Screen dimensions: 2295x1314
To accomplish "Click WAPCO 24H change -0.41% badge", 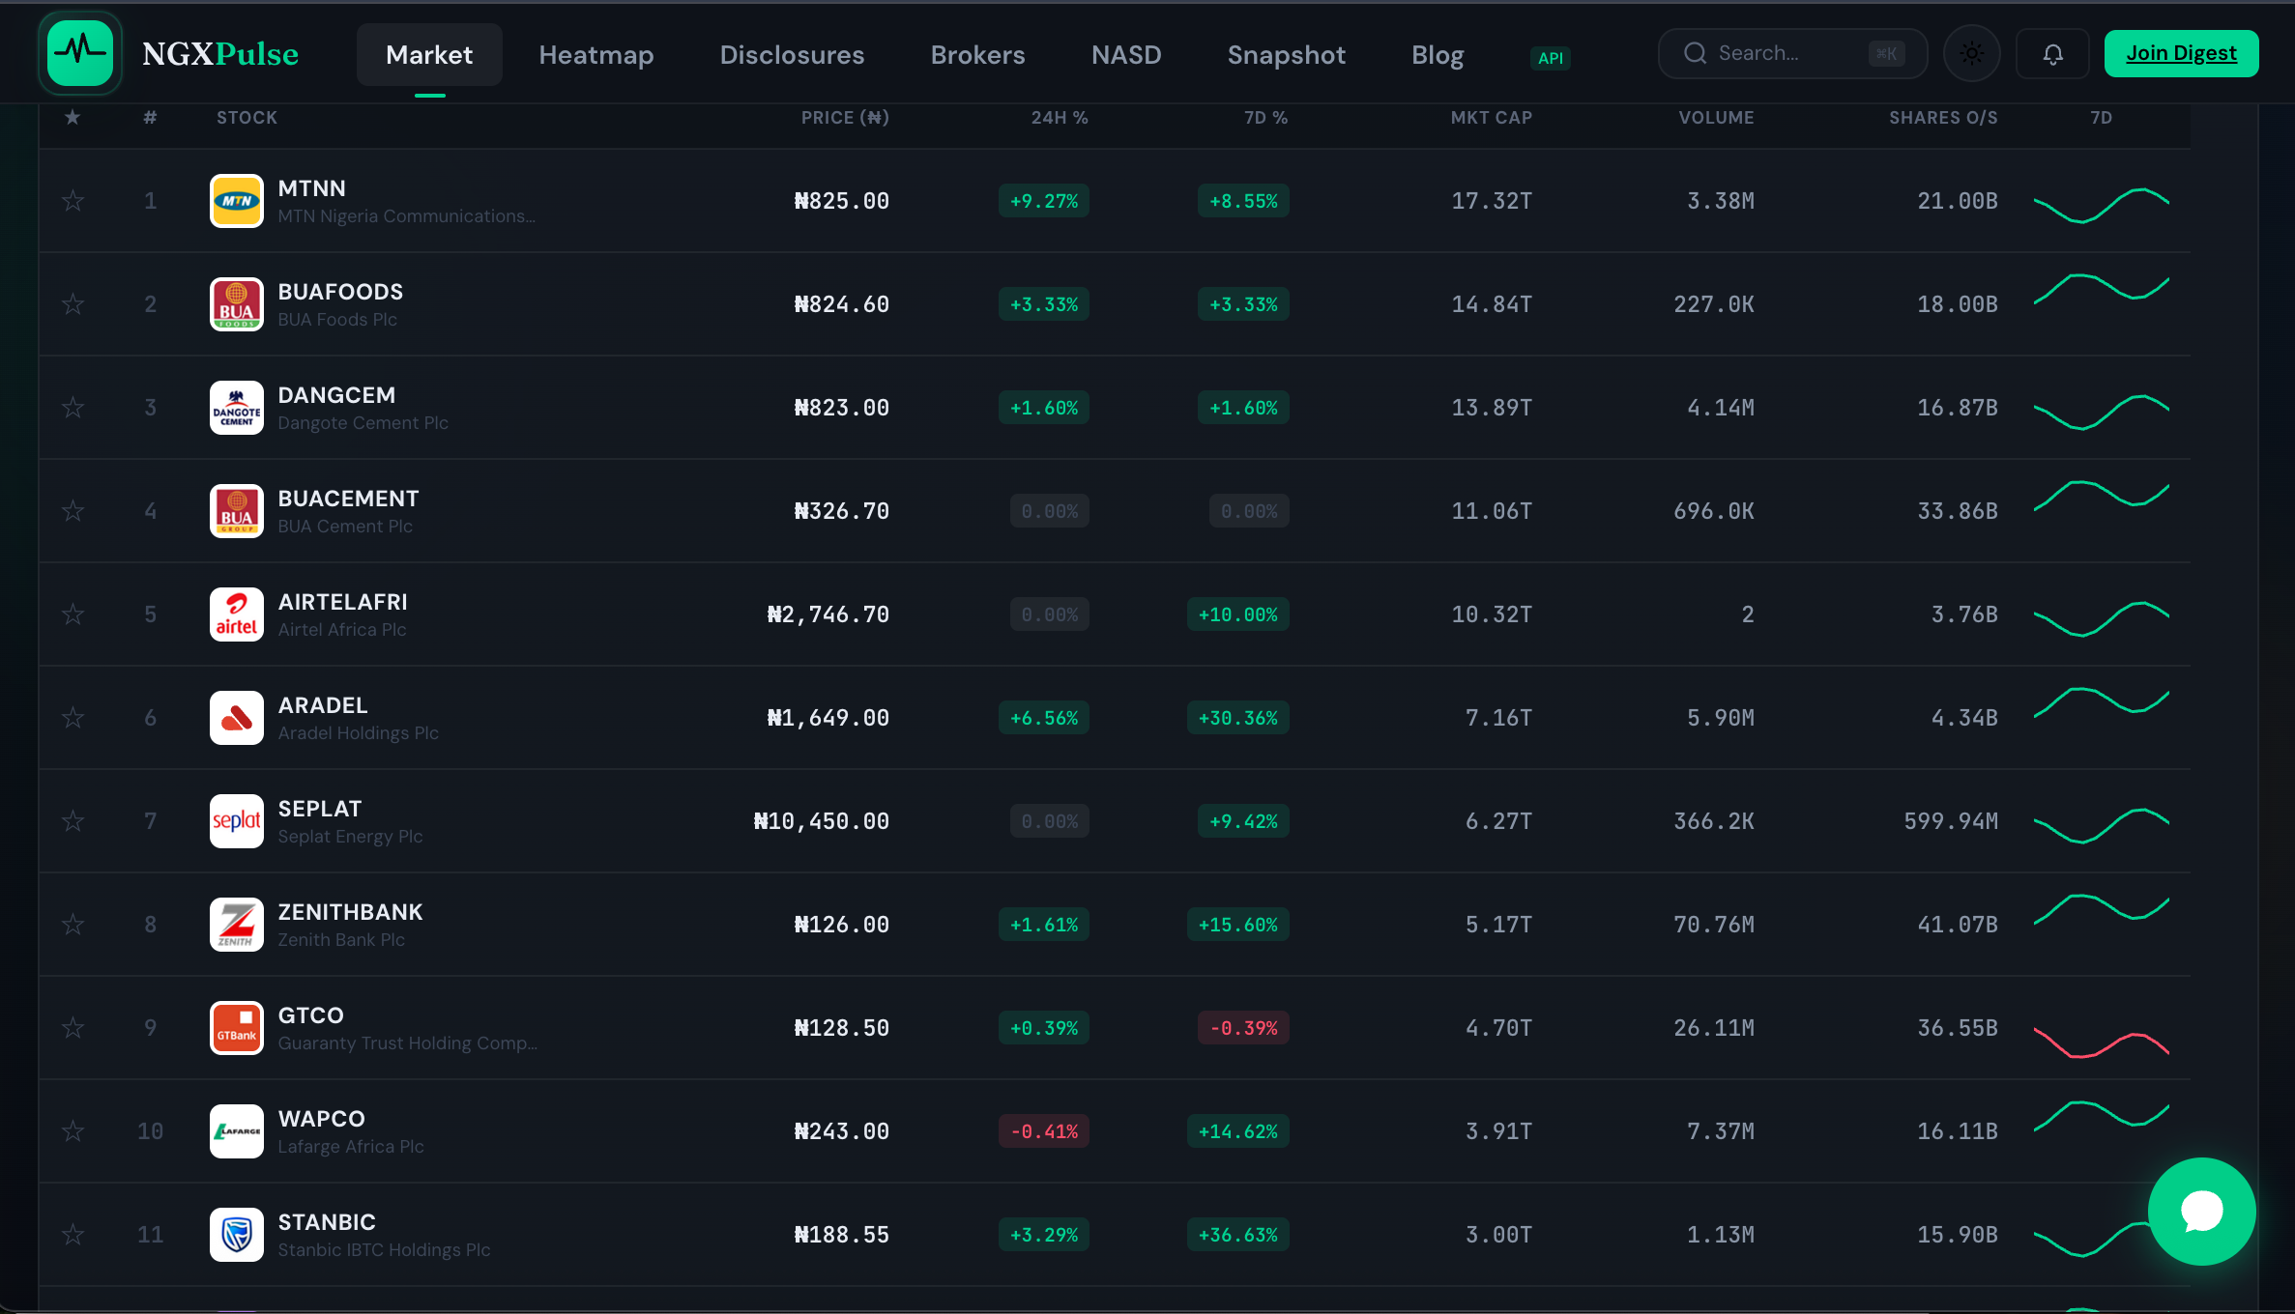I will pyautogui.click(x=1044, y=1131).
